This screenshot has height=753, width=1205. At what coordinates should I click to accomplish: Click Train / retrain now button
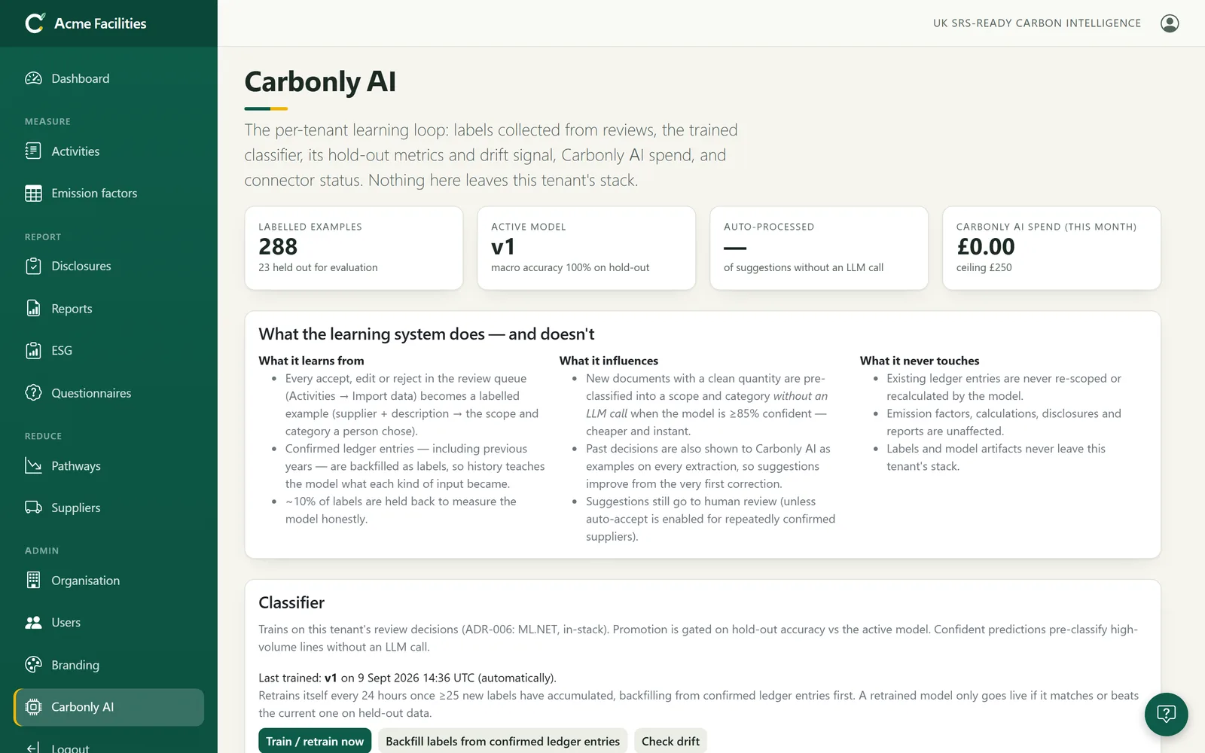coord(315,742)
